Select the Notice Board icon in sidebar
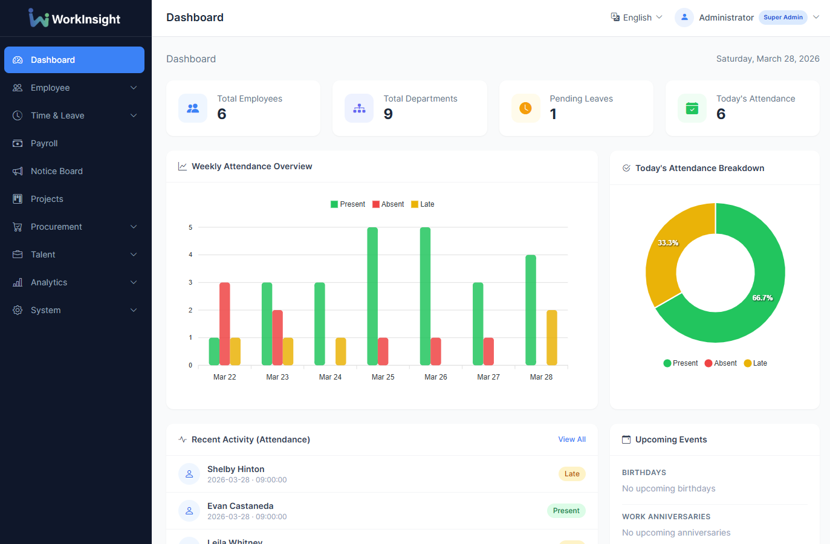This screenshot has width=830, height=544. click(19, 171)
